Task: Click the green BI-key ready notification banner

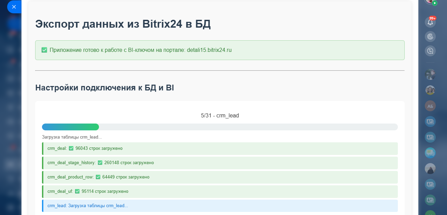Action: (220, 50)
